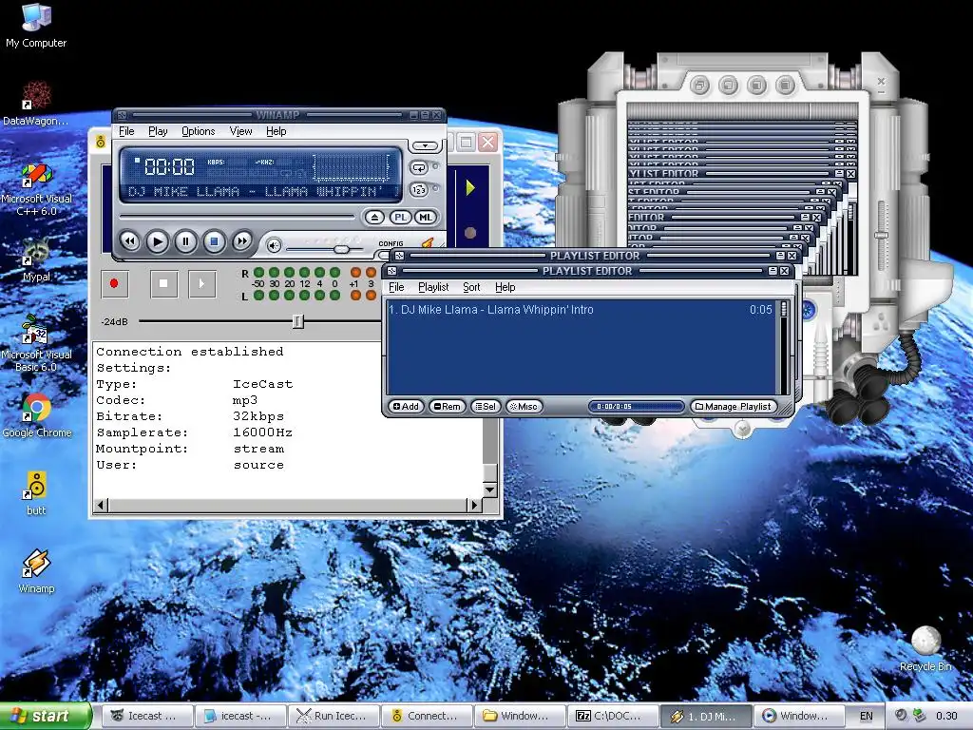The height and width of the screenshot is (730, 973).
Task: Toggle windowshade on front playlist editor
Action: (773, 271)
